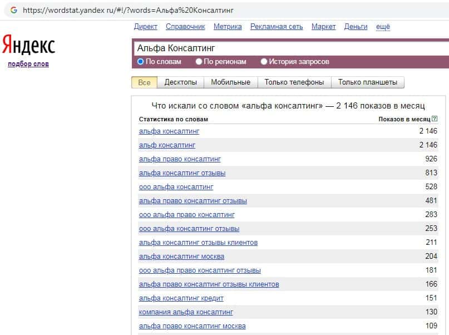The width and height of the screenshot is (449, 335).
Task: Switch to the Все tab
Action: [x=144, y=82]
